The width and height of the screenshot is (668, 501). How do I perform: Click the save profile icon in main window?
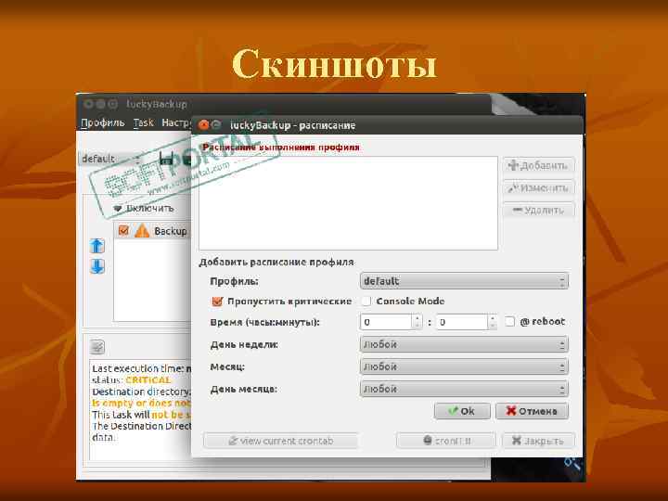pos(166,159)
